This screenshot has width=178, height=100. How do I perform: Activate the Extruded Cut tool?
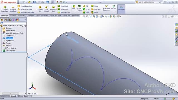point(40,9)
